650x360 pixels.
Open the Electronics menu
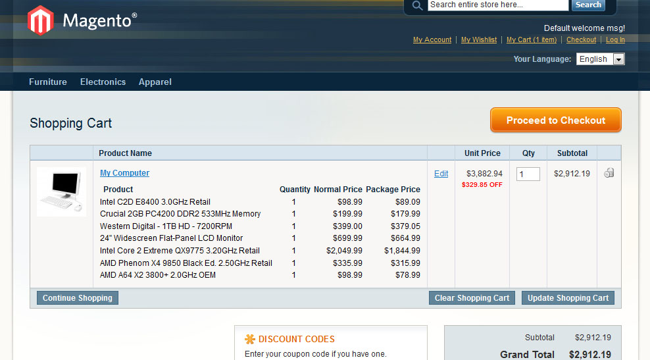pyautogui.click(x=103, y=82)
